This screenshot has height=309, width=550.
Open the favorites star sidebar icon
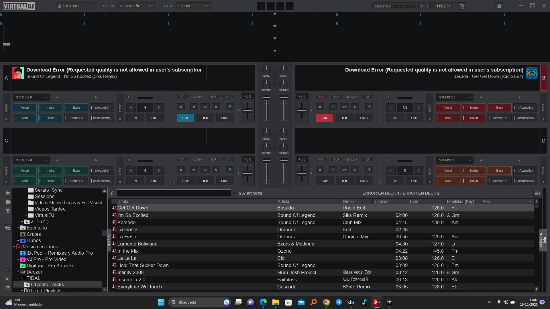8,193
